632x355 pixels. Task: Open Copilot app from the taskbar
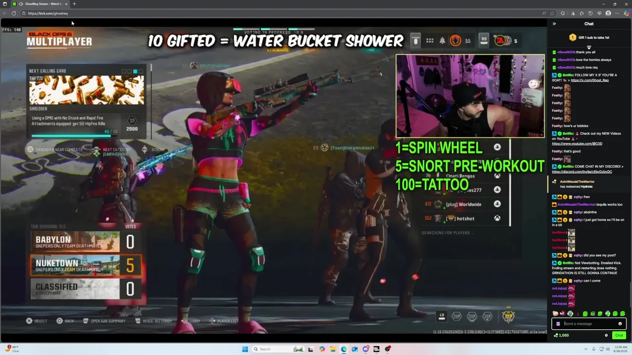322,349
